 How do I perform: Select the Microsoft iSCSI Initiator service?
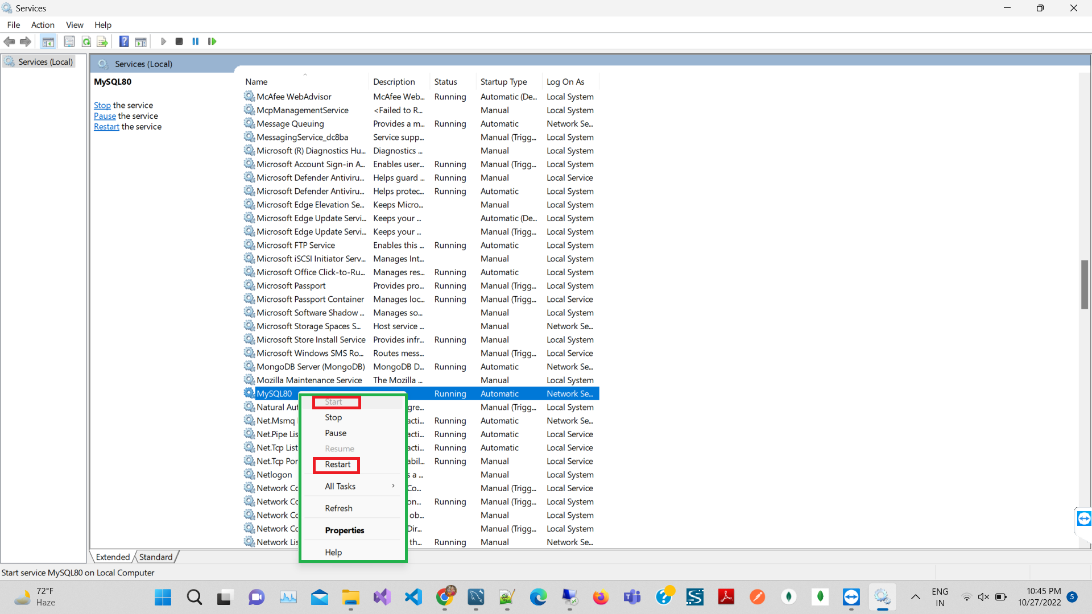pyautogui.click(x=421, y=259)
